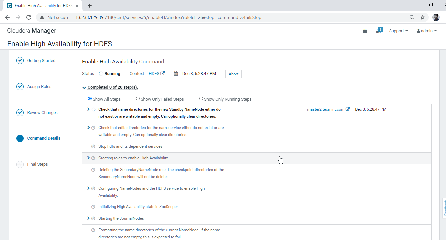
Task: Click external link icon after master2.tecmint.com
Action: tap(348, 109)
